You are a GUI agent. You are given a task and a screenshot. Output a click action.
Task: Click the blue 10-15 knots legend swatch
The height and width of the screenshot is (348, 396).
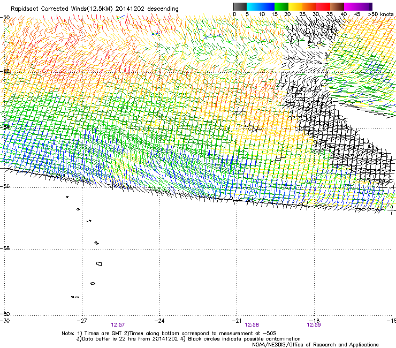point(268,6)
